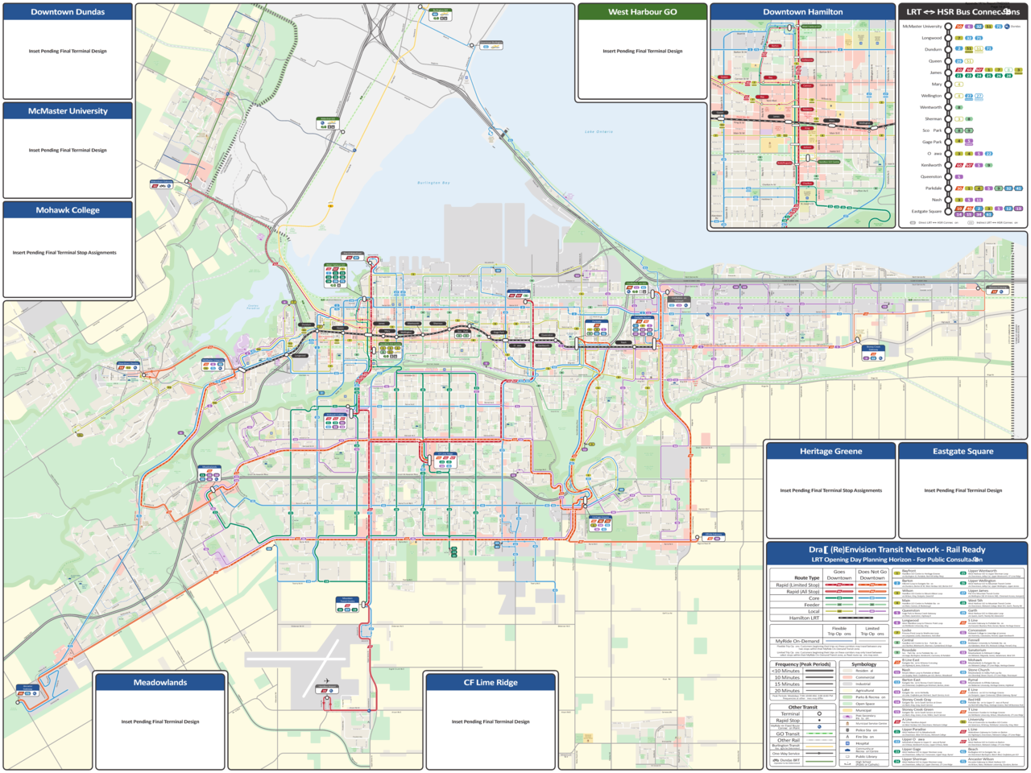Select the Police Station icon in the legend
Image resolution: width=1031 pixels, height=773 pixels.
(x=848, y=730)
